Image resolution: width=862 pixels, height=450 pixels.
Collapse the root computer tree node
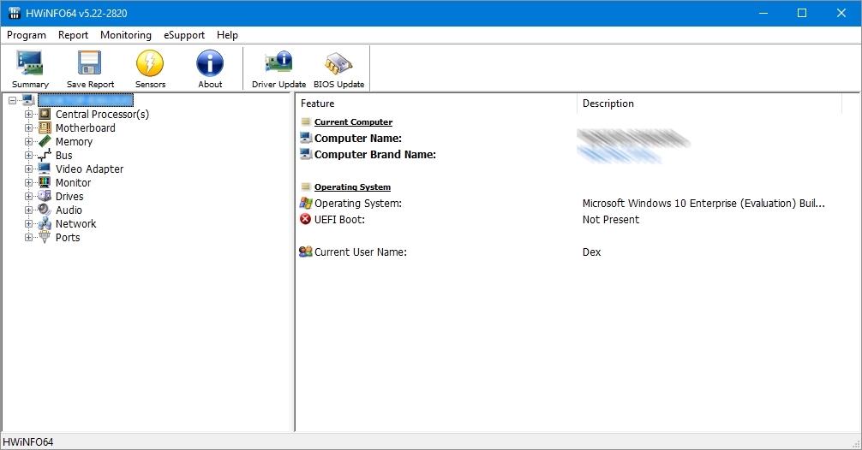click(13, 101)
